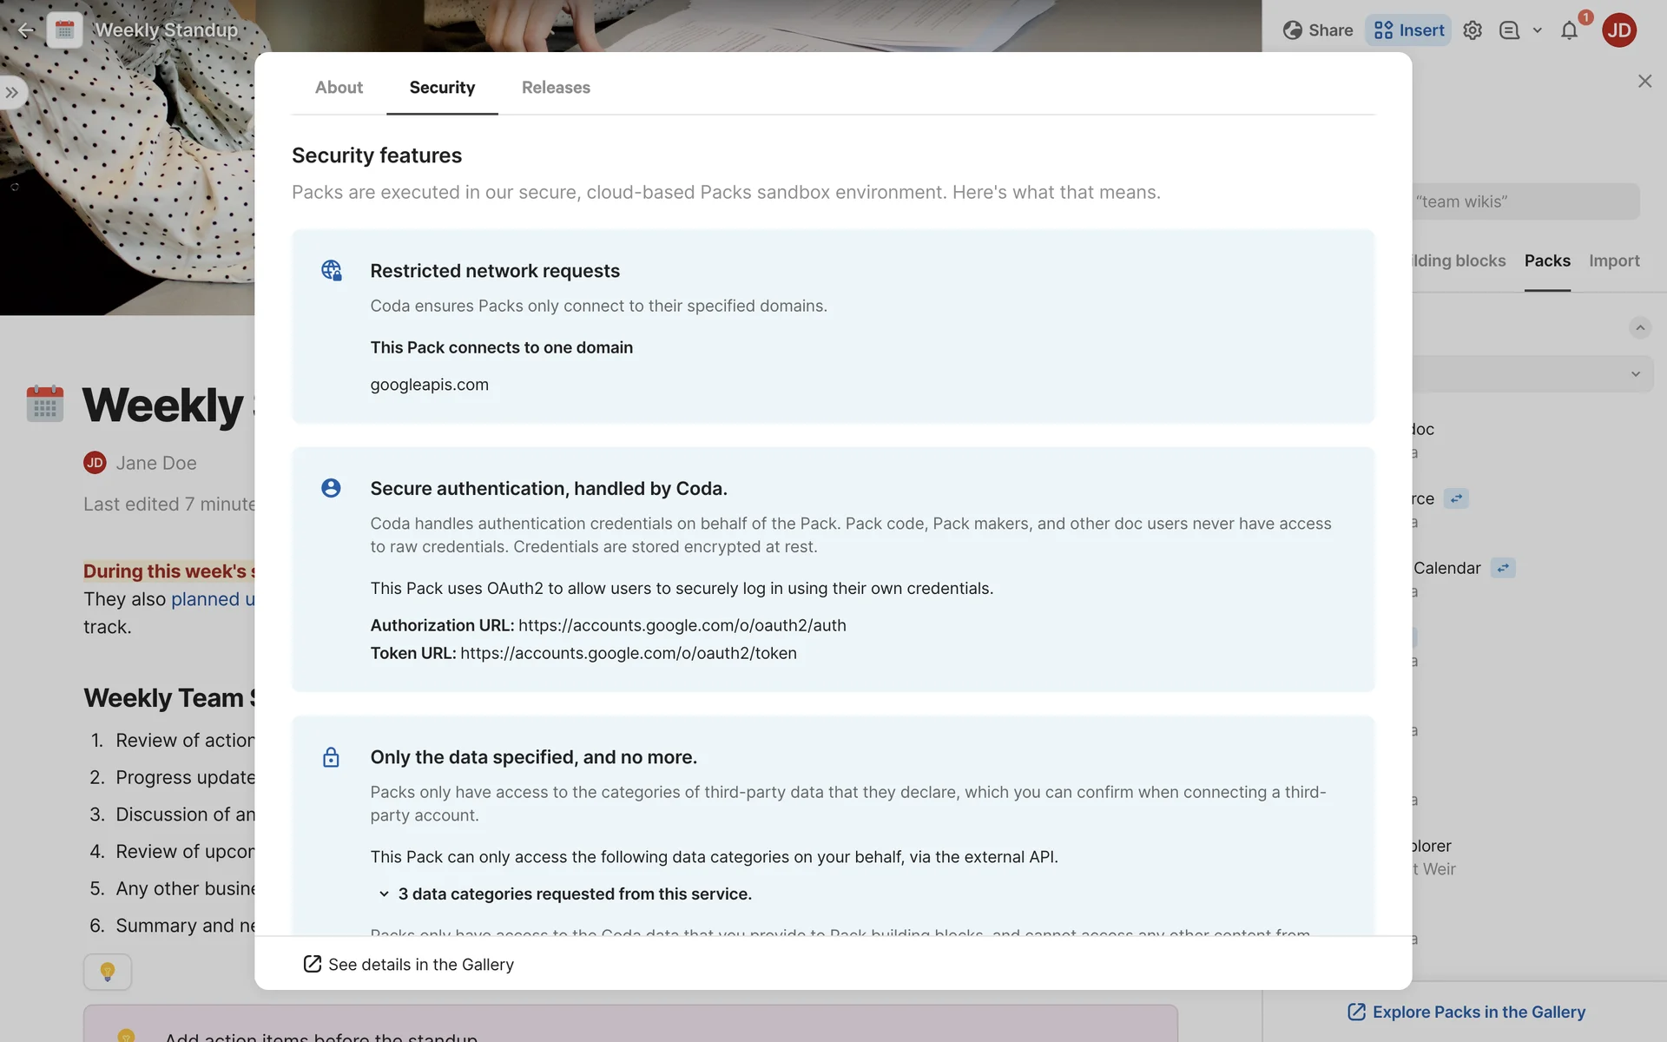Switch to the Releases tab
This screenshot has height=1042, width=1667.
click(x=556, y=88)
